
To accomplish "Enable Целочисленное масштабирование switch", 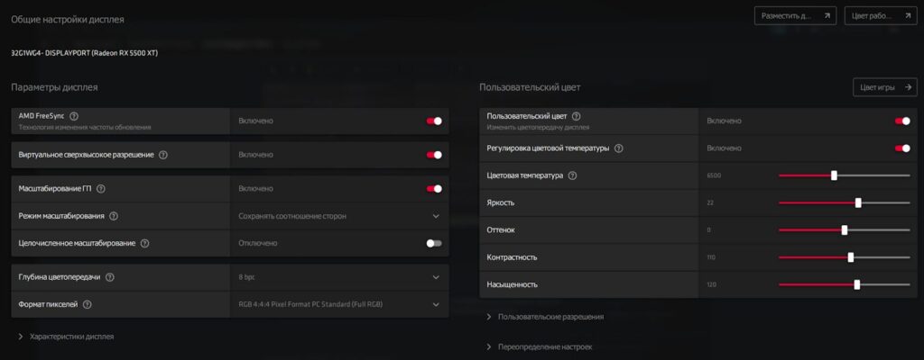I will (x=434, y=243).
